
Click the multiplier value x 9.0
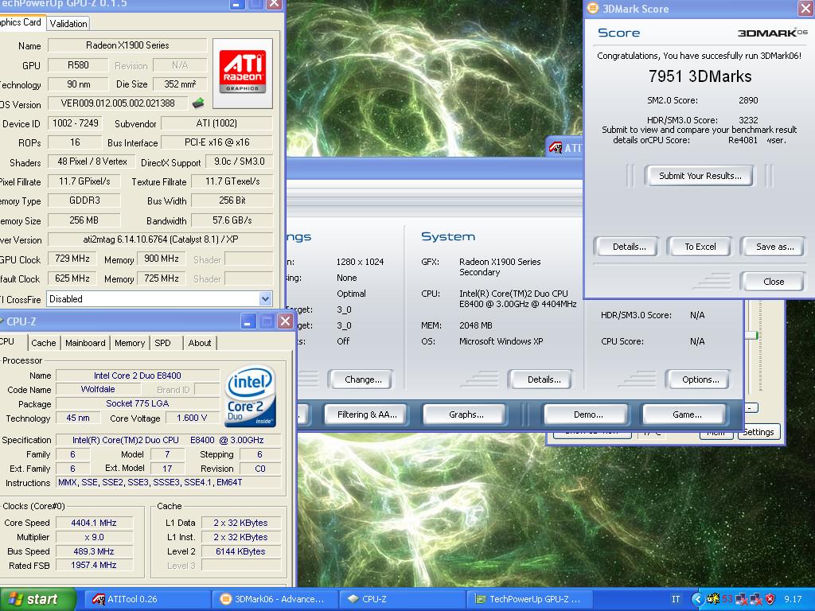(x=94, y=537)
